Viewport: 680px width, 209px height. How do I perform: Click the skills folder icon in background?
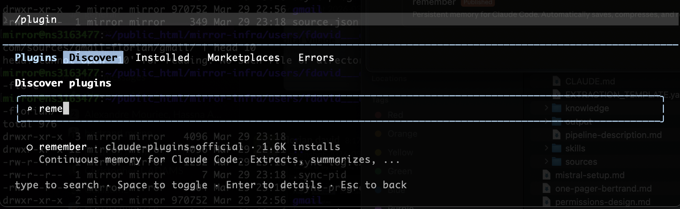coord(557,148)
